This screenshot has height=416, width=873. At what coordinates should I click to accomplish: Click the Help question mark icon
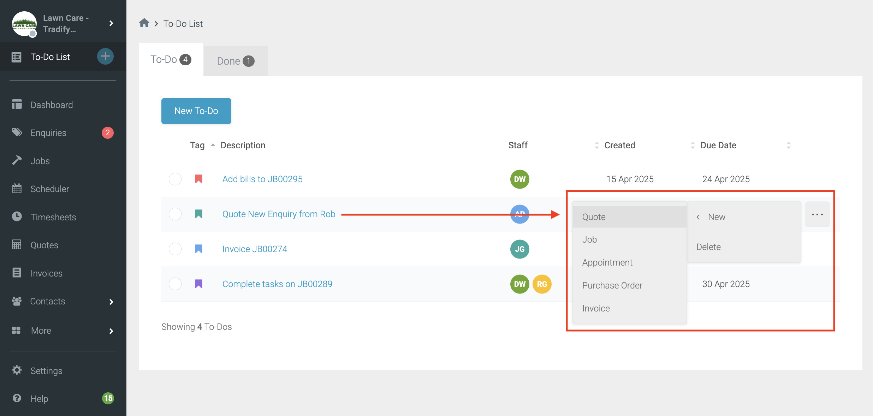pyautogui.click(x=17, y=398)
